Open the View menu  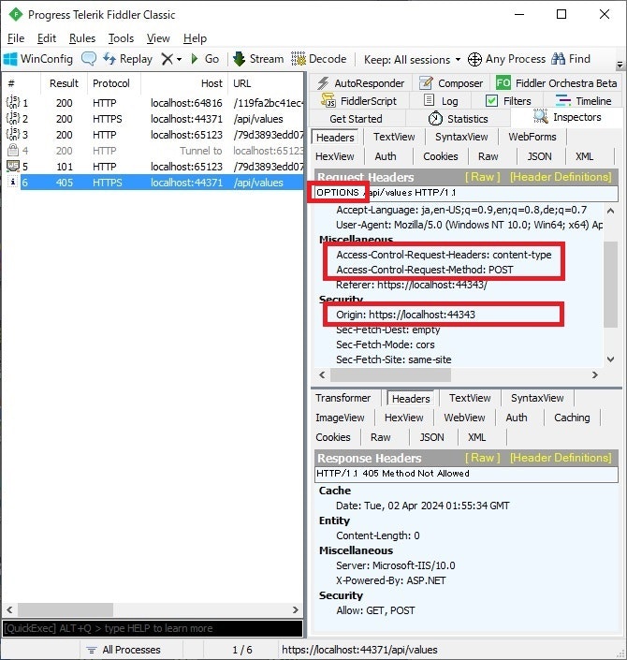(158, 38)
